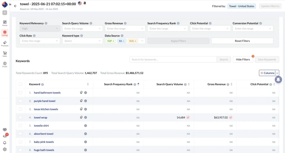The width and height of the screenshot is (285, 153).
Task: Click the keyword Search button
Action: (223, 59)
